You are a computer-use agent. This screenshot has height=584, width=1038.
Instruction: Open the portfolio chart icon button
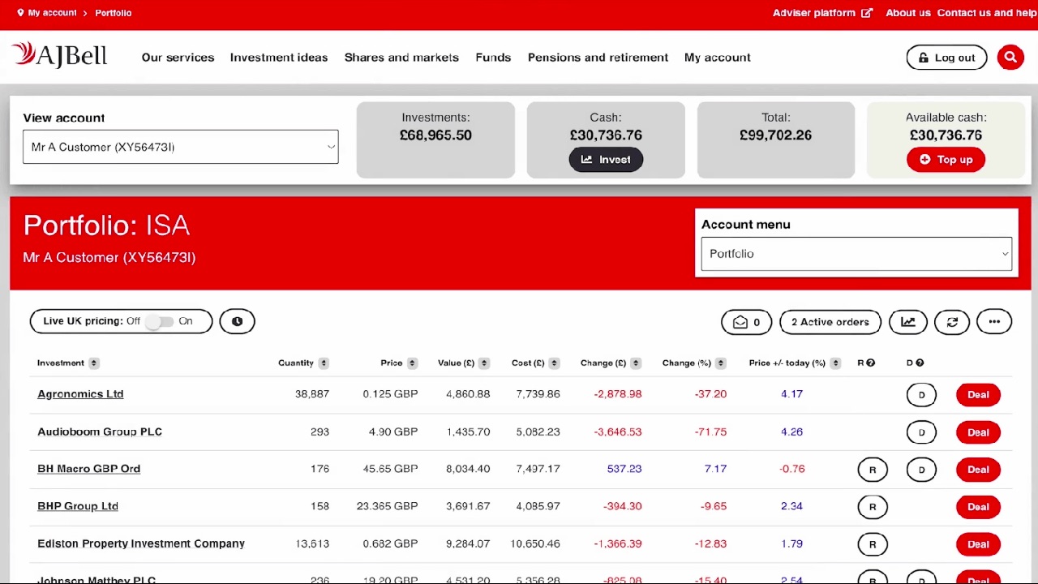[x=908, y=322]
